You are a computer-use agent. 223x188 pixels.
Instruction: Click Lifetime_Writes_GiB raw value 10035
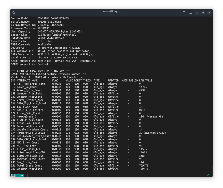pyautogui.click(x=143, y=152)
